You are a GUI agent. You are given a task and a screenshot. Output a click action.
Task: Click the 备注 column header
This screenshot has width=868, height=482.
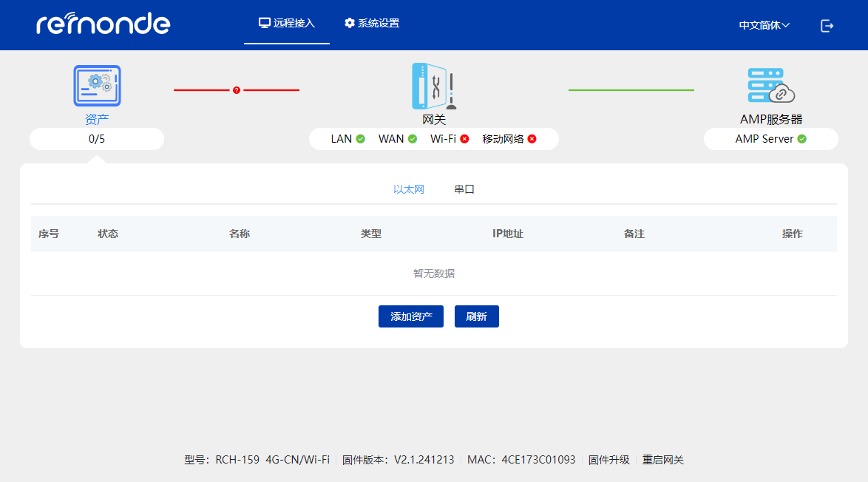(x=634, y=234)
